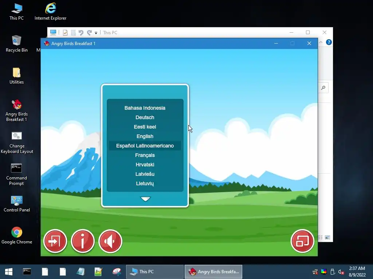373x279 pixels.
Task: Click new folder icon in This PC toolbar
Action: coord(73,32)
